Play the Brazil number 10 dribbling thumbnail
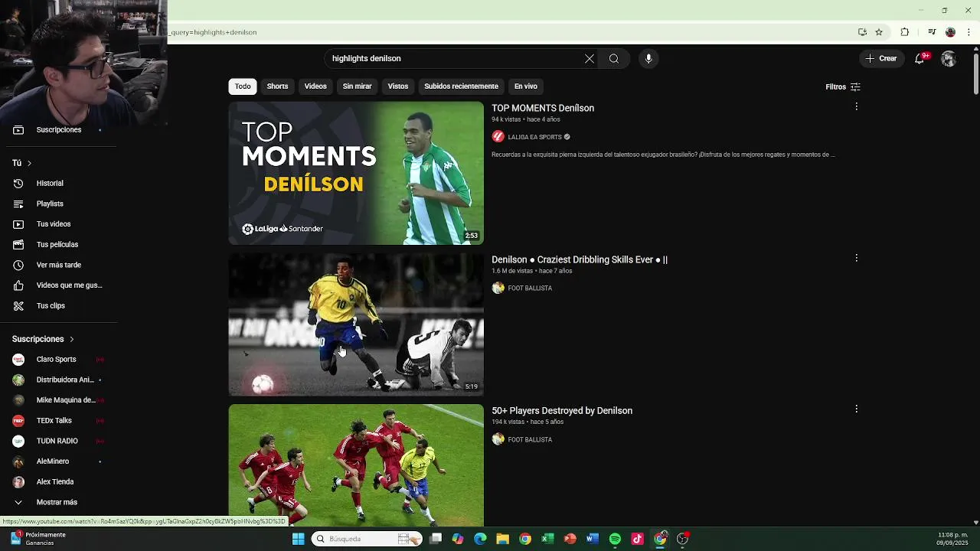Screen dimensions: 980x551 tap(356, 324)
